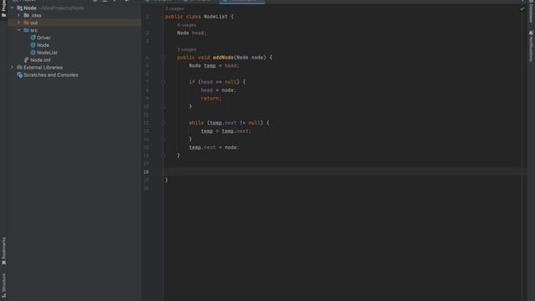The width and height of the screenshot is (535, 301).
Task: Open the Project tool window tab
Action: (3, 8)
